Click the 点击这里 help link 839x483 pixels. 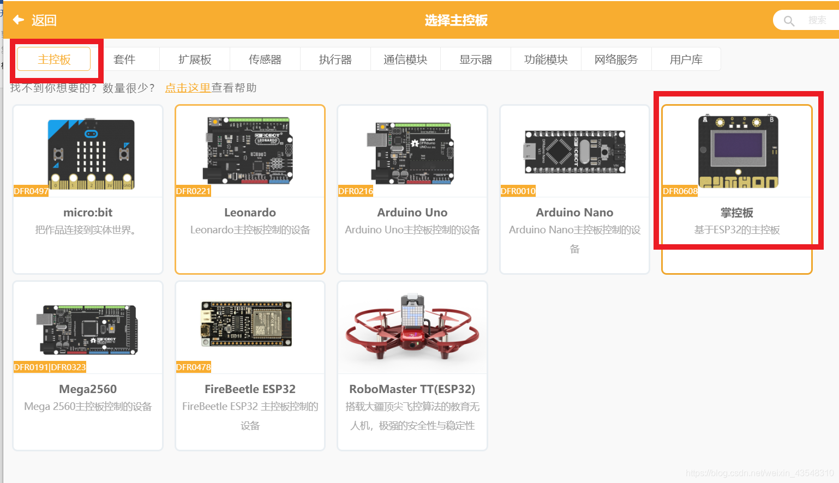188,88
